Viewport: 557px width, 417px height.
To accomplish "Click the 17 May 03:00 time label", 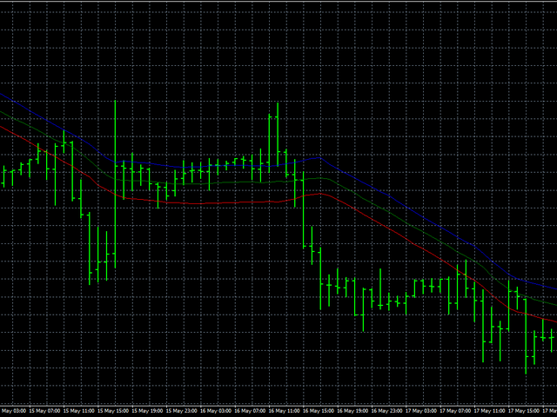I will (421, 411).
